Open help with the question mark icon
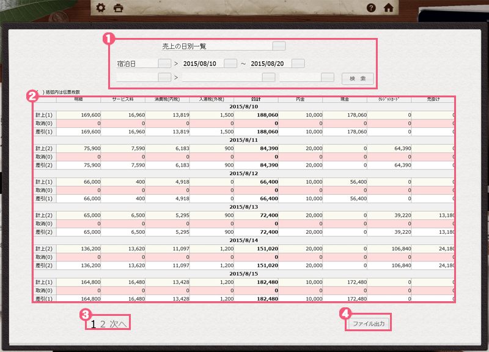 point(371,7)
